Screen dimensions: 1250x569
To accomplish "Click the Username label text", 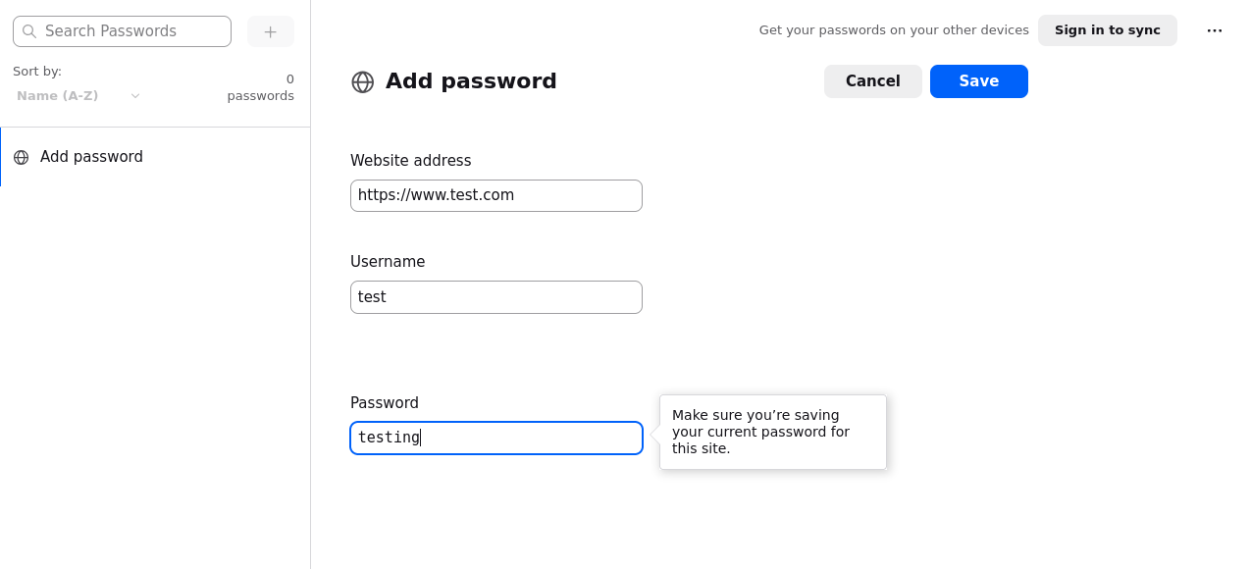I will 388,262.
